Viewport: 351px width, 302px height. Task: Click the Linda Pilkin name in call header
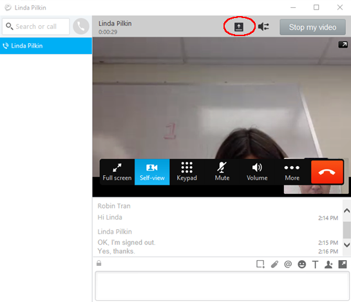[115, 24]
